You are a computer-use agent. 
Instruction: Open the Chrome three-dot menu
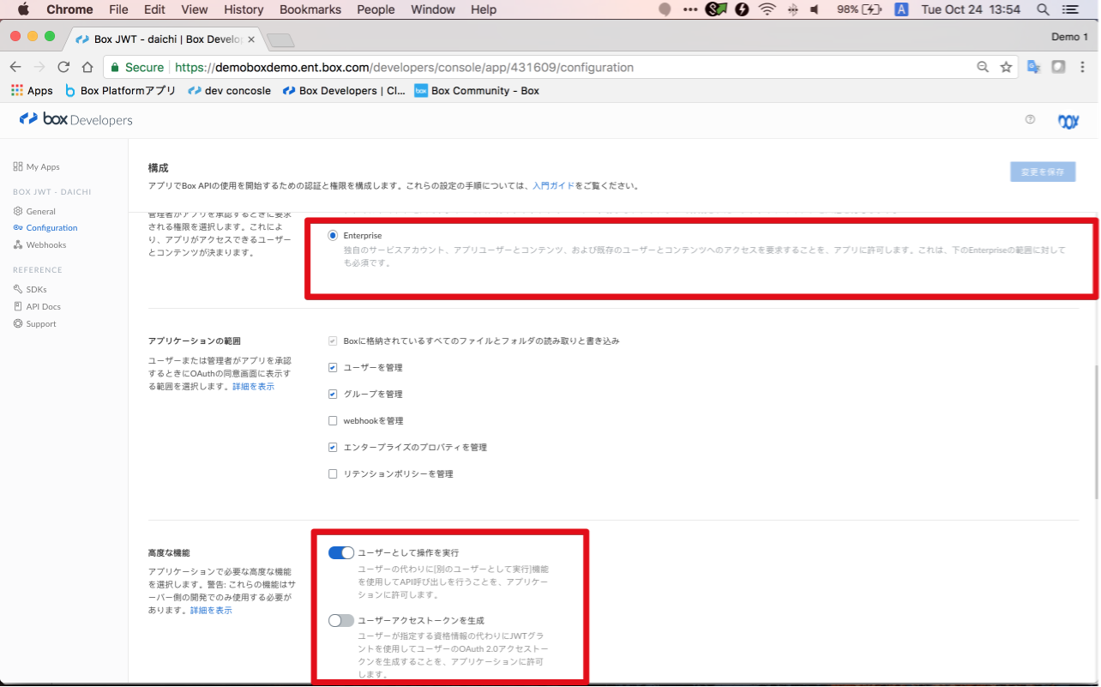click(1084, 67)
